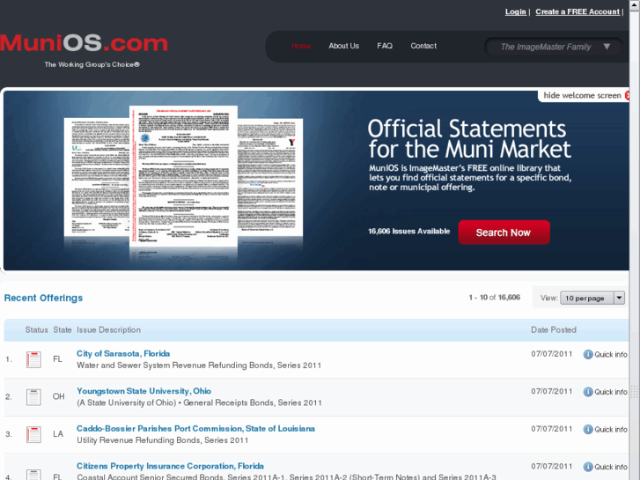This screenshot has width=640, height=480.
Task: Open Citizens Property Insurance Corporation, Florida offering
Action: [x=170, y=466]
